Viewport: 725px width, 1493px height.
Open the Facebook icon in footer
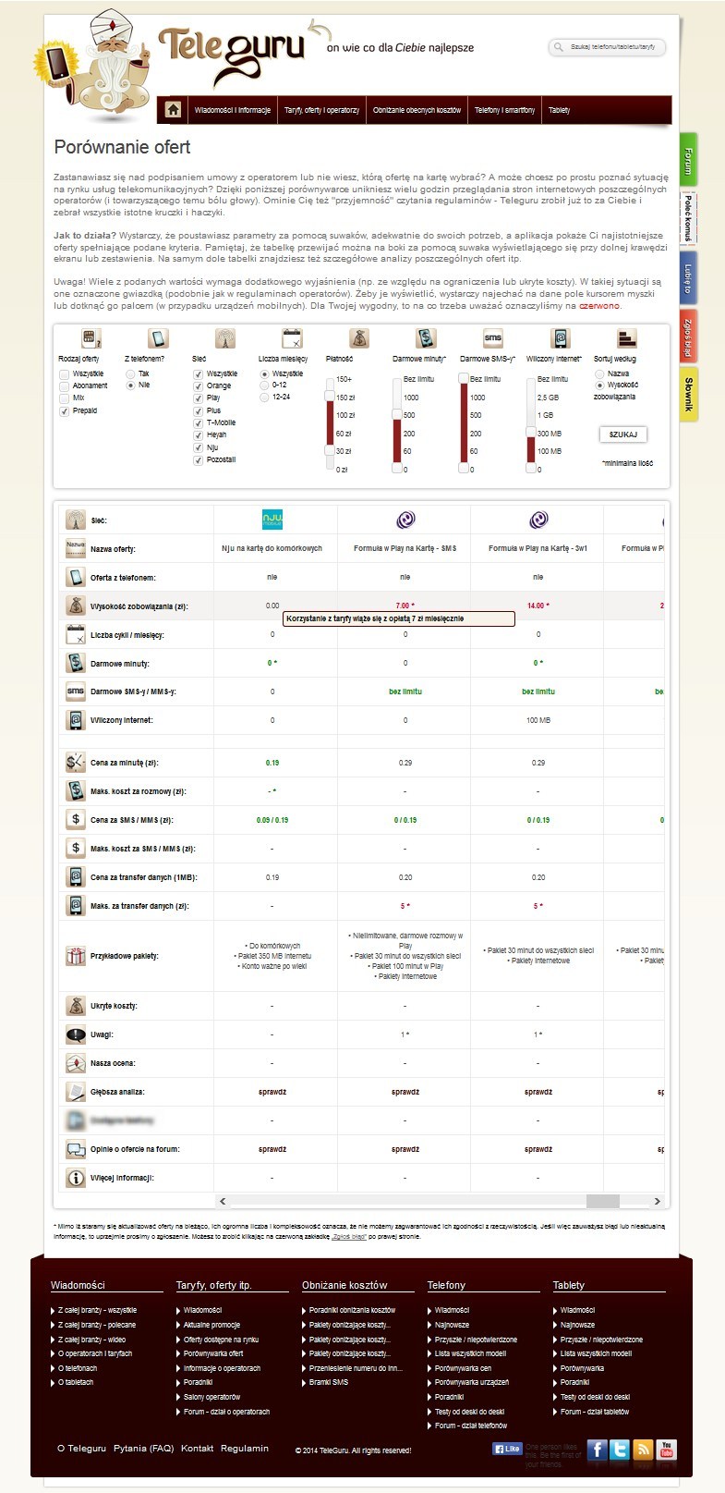(x=598, y=1450)
